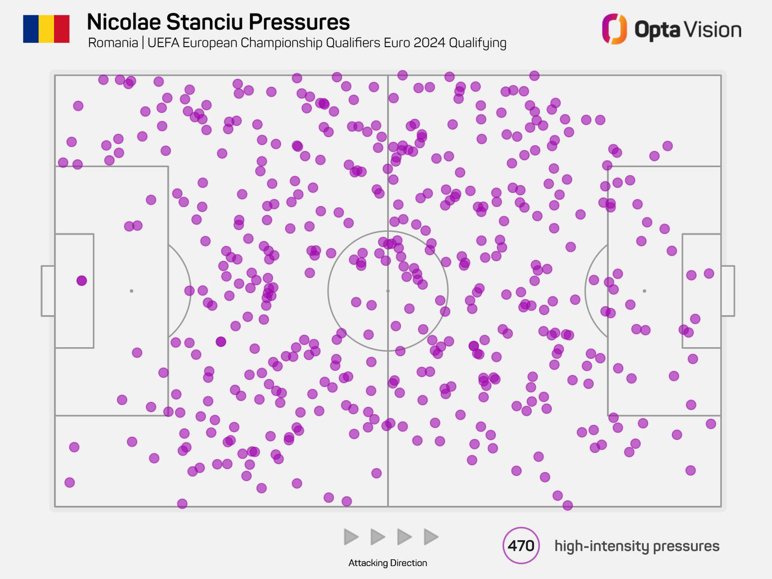Image resolution: width=772 pixels, height=579 pixels.
Task: Click the 470 circled count badge
Action: [x=521, y=545]
